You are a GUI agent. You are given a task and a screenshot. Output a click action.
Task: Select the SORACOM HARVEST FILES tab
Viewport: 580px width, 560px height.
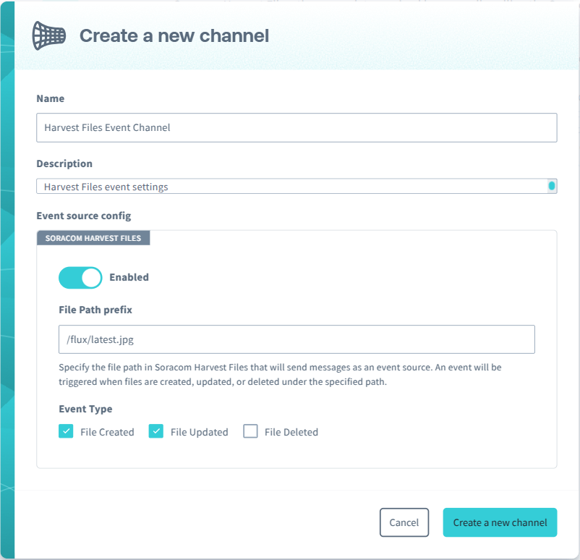click(x=93, y=237)
